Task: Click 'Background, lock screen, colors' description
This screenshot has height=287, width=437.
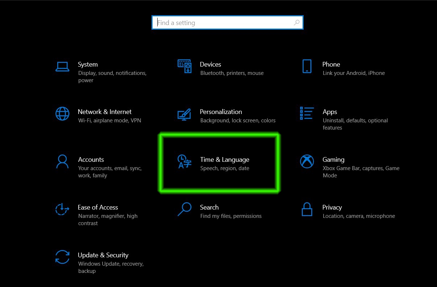Action: point(238,121)
